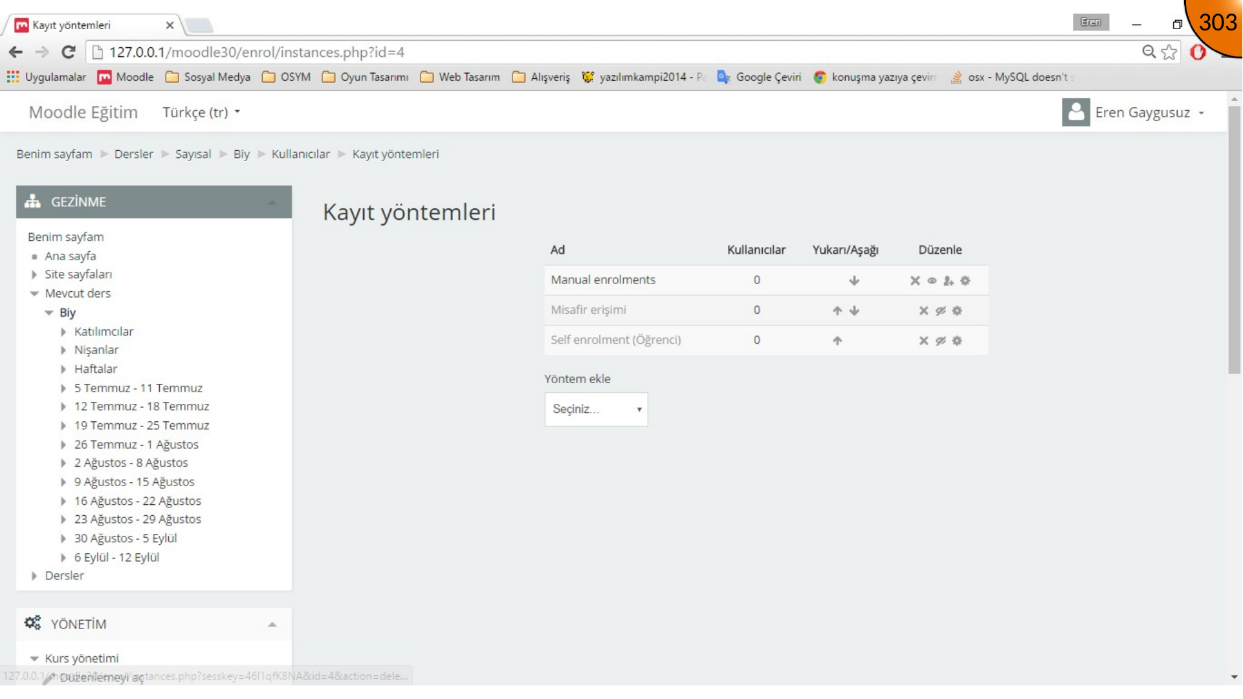Image resolution: width=1243 pixels, height=699 pixels.
Task: Open the Google Çeviri bookmark
Action: 759,77
